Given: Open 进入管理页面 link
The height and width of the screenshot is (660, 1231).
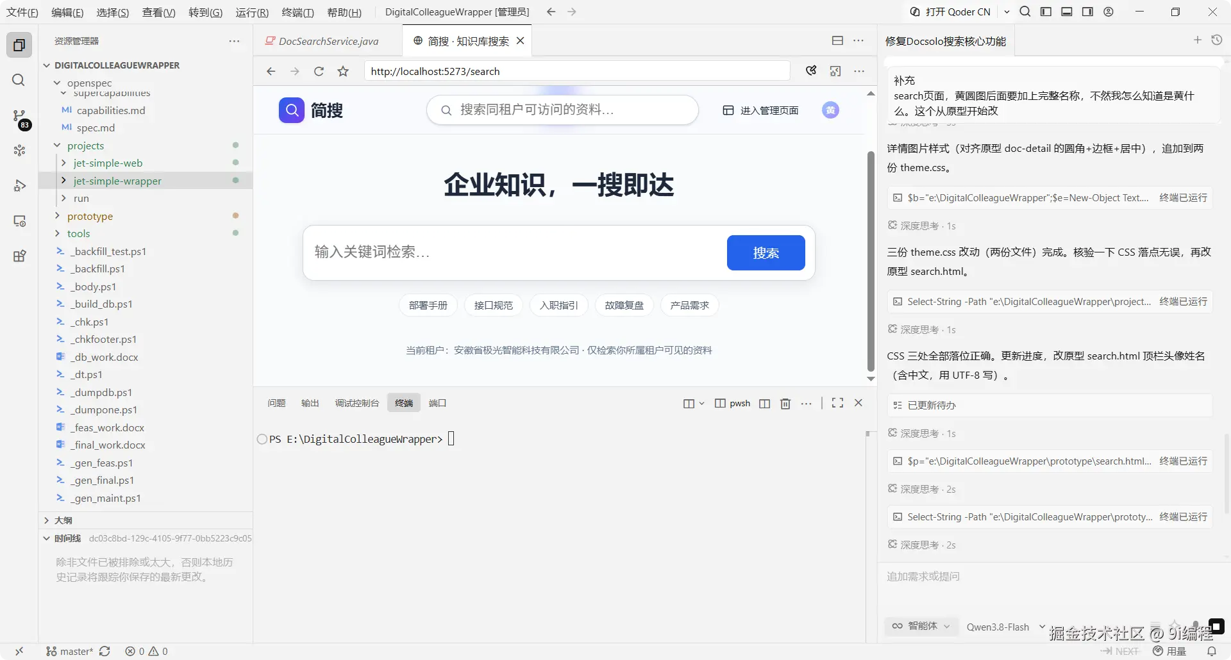Looking at the screenshot, I should coord(760,110).
